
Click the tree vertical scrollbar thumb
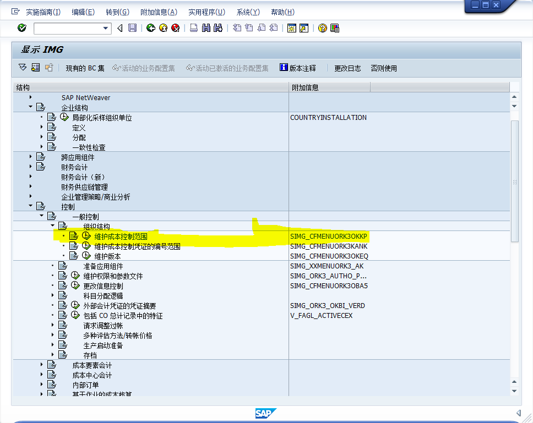point(515,182)
